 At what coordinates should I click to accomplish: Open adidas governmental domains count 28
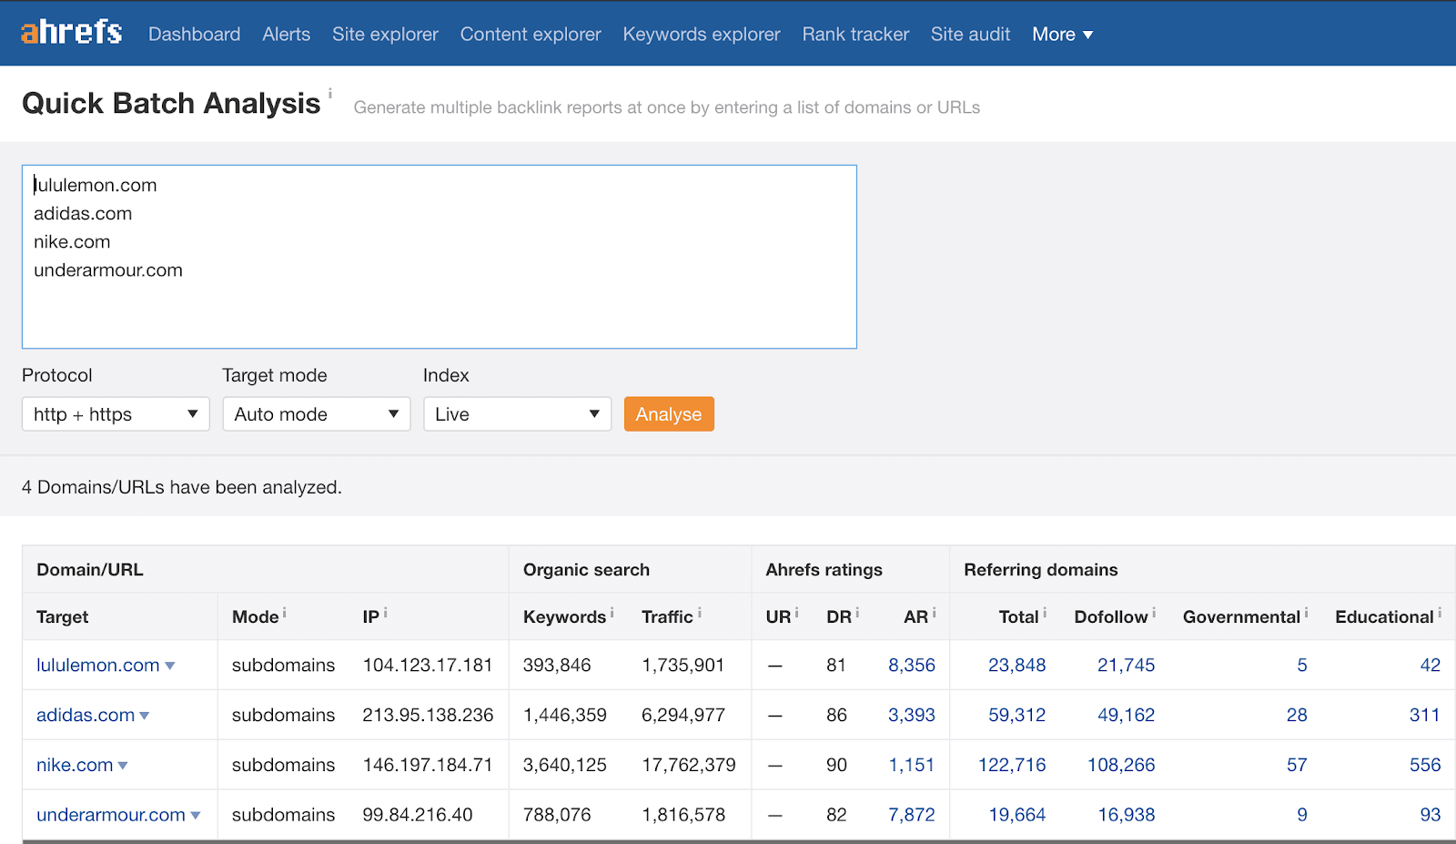point(1297,716)
